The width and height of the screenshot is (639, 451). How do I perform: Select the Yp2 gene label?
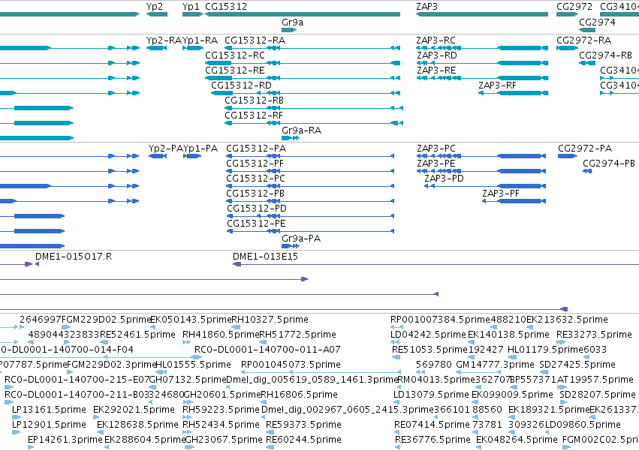point(155,7)
